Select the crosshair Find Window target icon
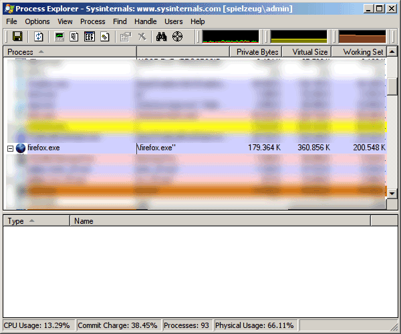This screenshot has width=401, height=334. [x=177, y=37]
